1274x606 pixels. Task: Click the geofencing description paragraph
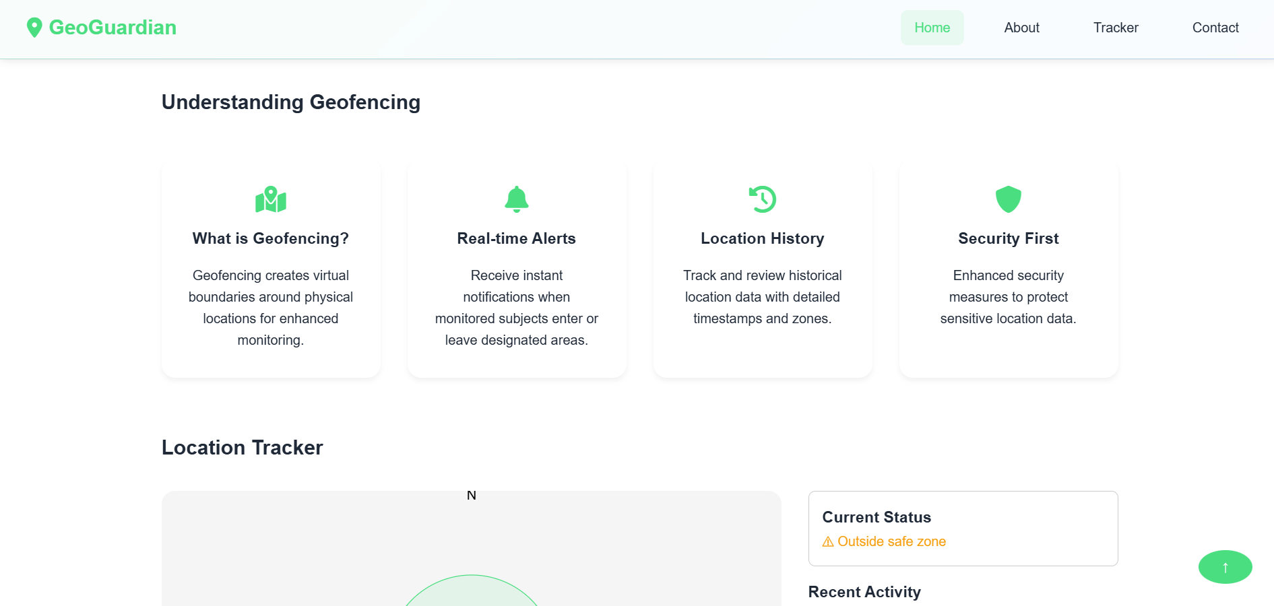point(271,308)
